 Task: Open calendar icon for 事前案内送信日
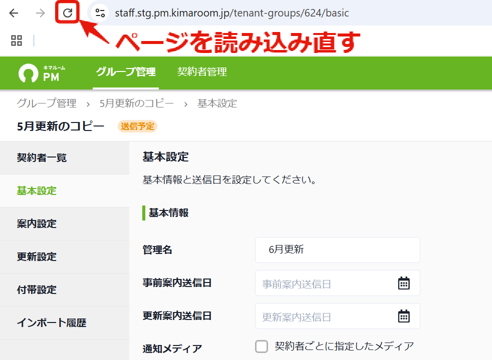(x=404, y=283)
